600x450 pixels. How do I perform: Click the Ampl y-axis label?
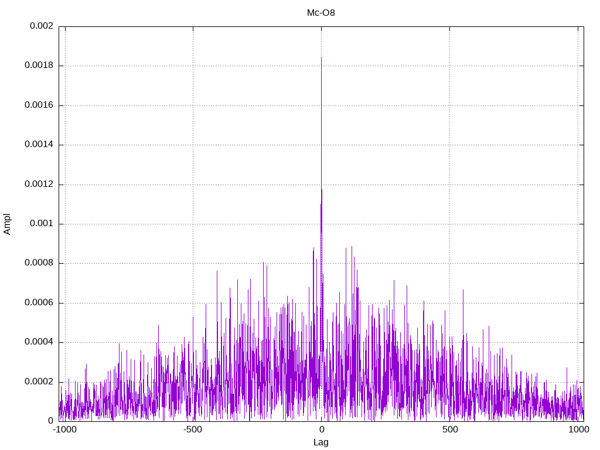point(7,224)
